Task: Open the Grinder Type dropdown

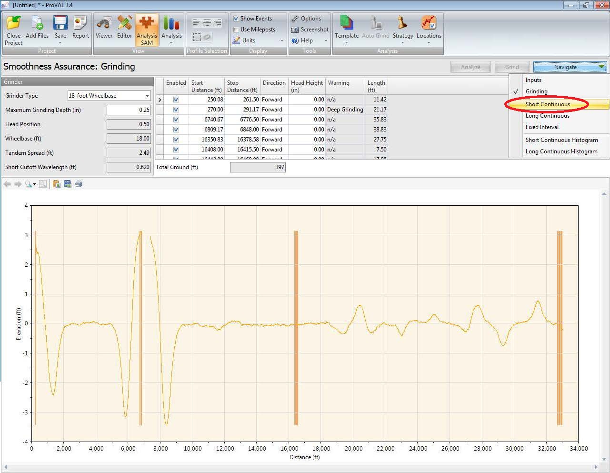Action: click(x=109, y=96)
